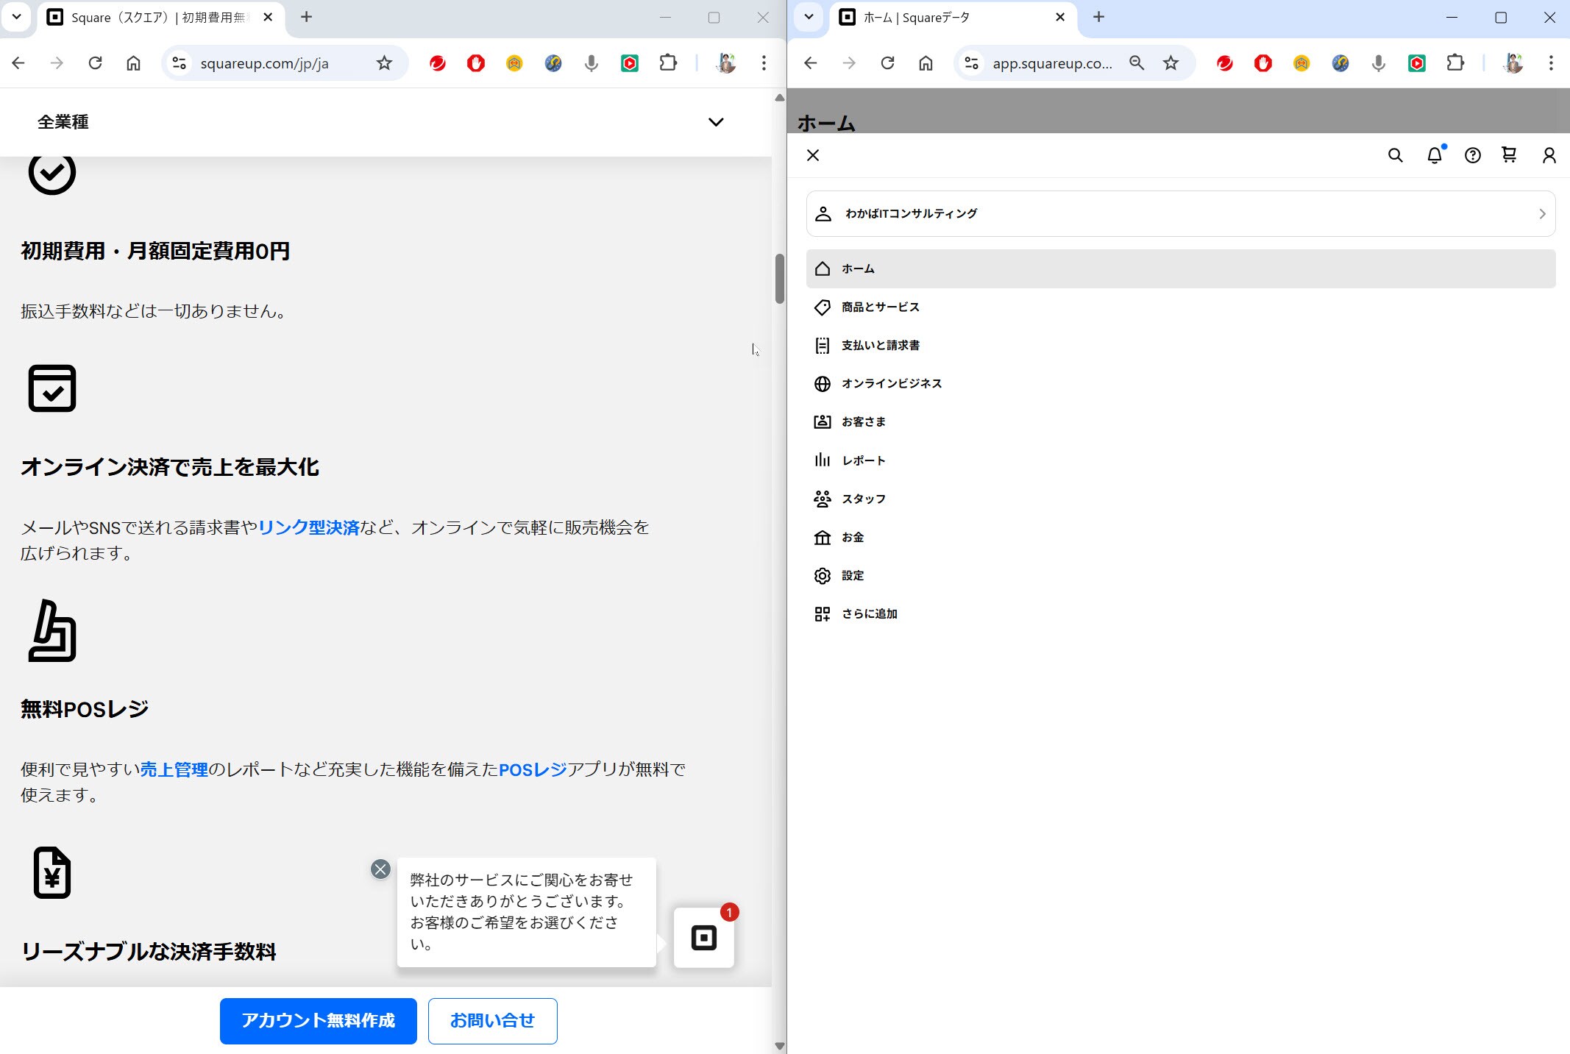This screenshot has width=1570, height=1054.
Task: Go to 設定 in sidebar menu
Action: tap(853, 576)
